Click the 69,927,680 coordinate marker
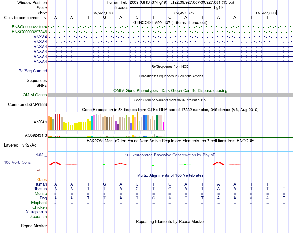293x233 pixels. [x=266, y=13]
